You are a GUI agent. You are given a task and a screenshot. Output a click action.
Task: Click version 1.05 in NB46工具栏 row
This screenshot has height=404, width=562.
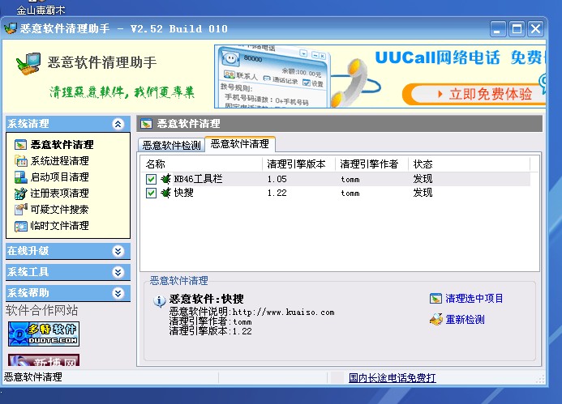click(x=277, y=179)
